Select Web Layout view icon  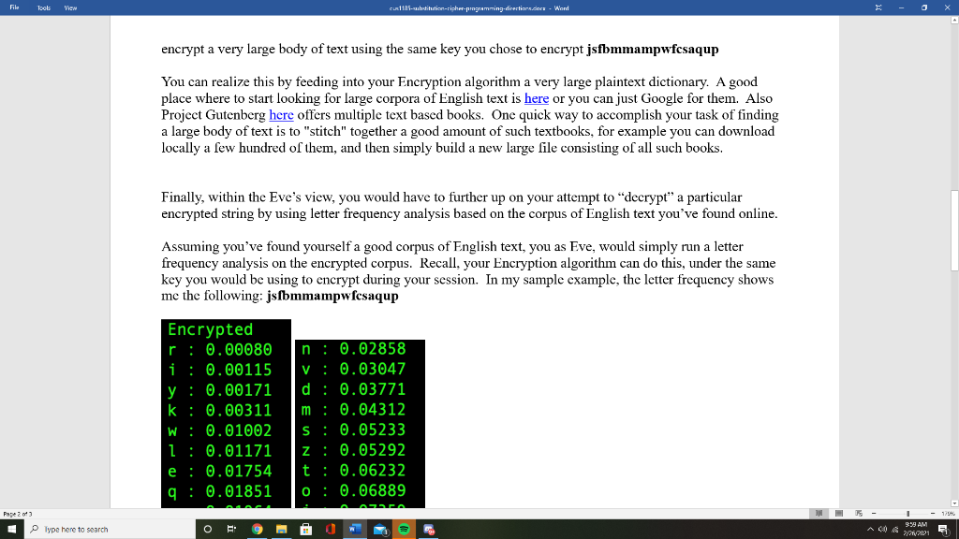(x=859, y=513)
